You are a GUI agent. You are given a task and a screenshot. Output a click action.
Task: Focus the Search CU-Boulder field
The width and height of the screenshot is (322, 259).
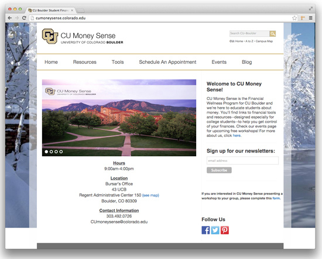[249, 33]
